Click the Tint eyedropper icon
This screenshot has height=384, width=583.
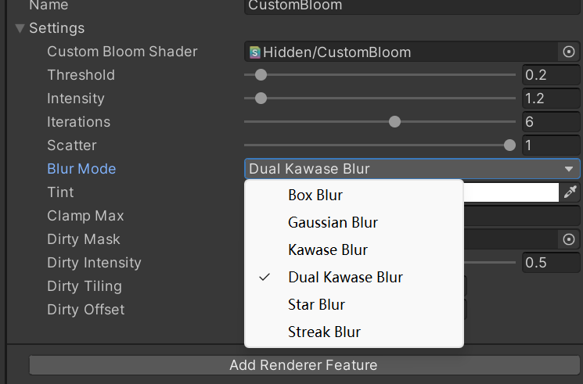(x=570, y=192)
